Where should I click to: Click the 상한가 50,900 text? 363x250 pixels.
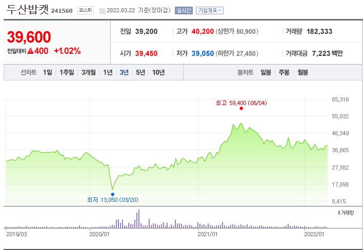[x=237, y=31]
